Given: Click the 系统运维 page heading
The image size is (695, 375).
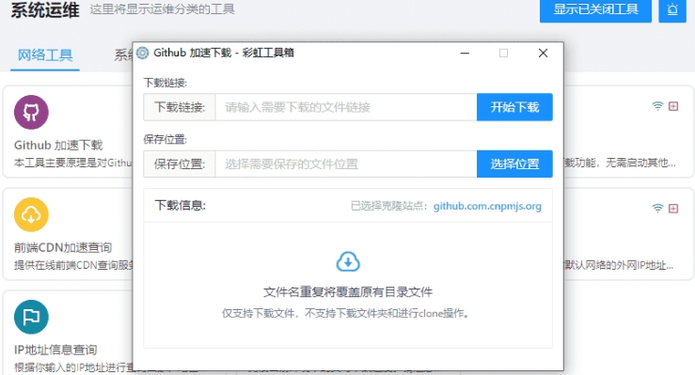Looking at the screenshot, I should [x=45, y=9].
